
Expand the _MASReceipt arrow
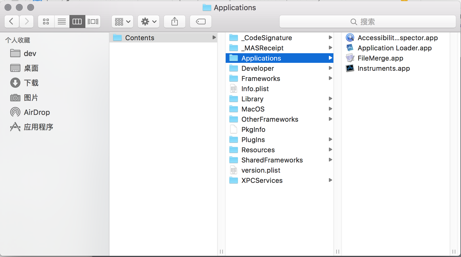point(330,48)
